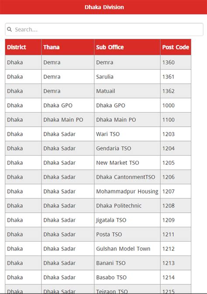Select the Thana column header

point(68,47)
